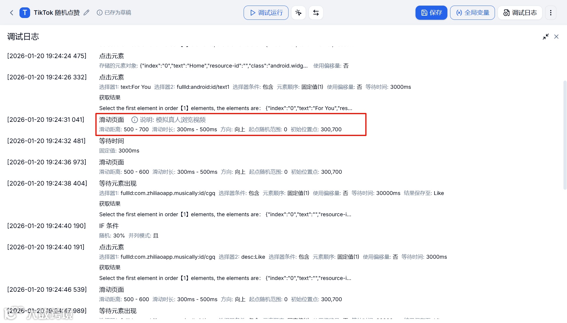
Task: Click the swap arrows icon
Action: pos(316,13)
